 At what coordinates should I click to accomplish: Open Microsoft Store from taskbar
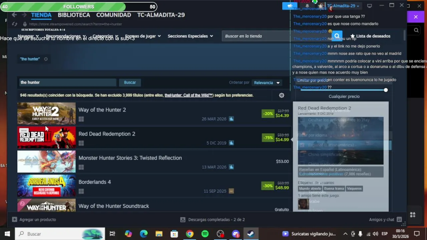tap(174, 234)
